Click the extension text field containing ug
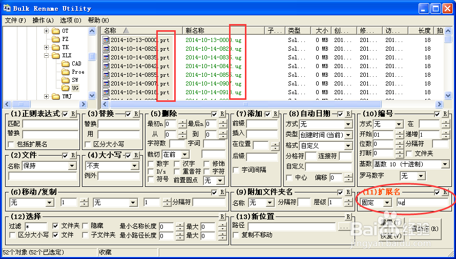Image resolution: width=456 pixels, height=259 pixels. pyautogui.click(x=422, y=203)
